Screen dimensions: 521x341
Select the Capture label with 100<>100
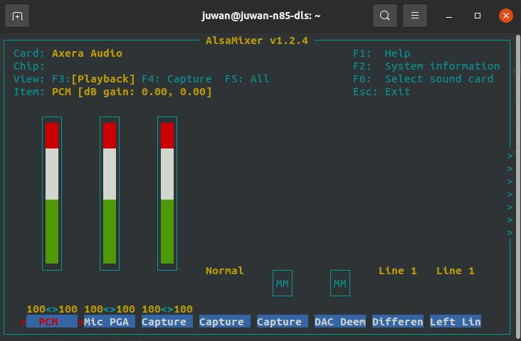tap(167, 321)
